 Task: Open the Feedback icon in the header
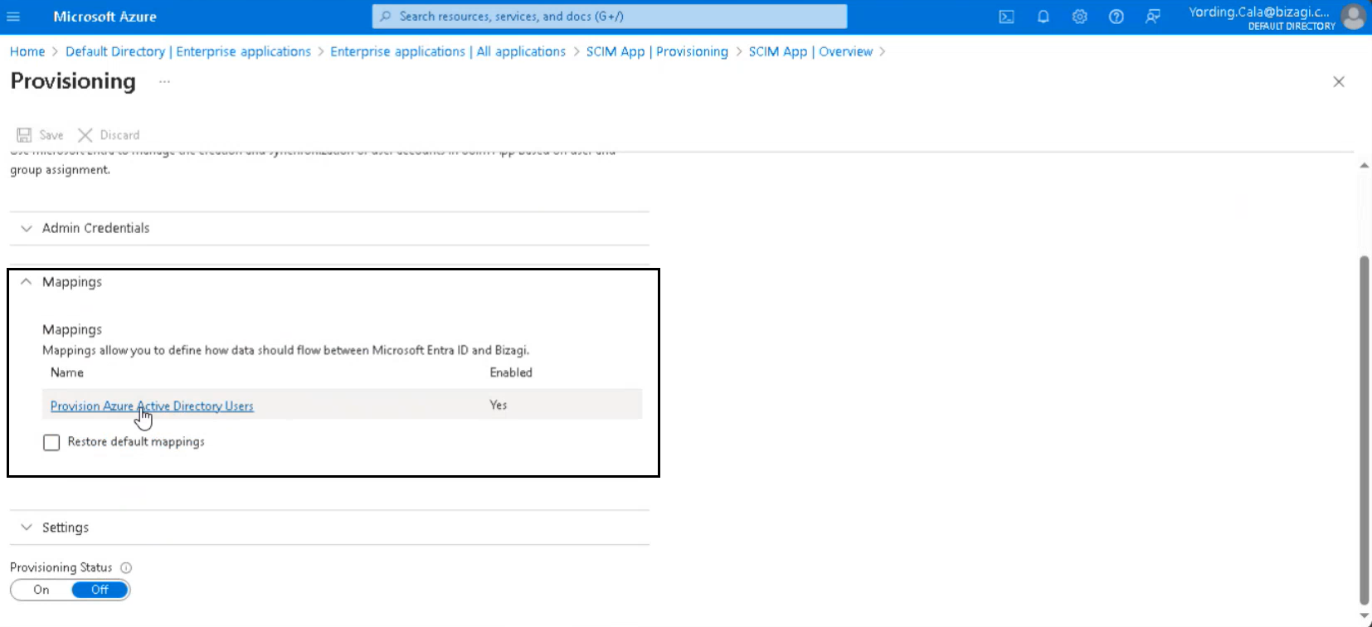1153,17
